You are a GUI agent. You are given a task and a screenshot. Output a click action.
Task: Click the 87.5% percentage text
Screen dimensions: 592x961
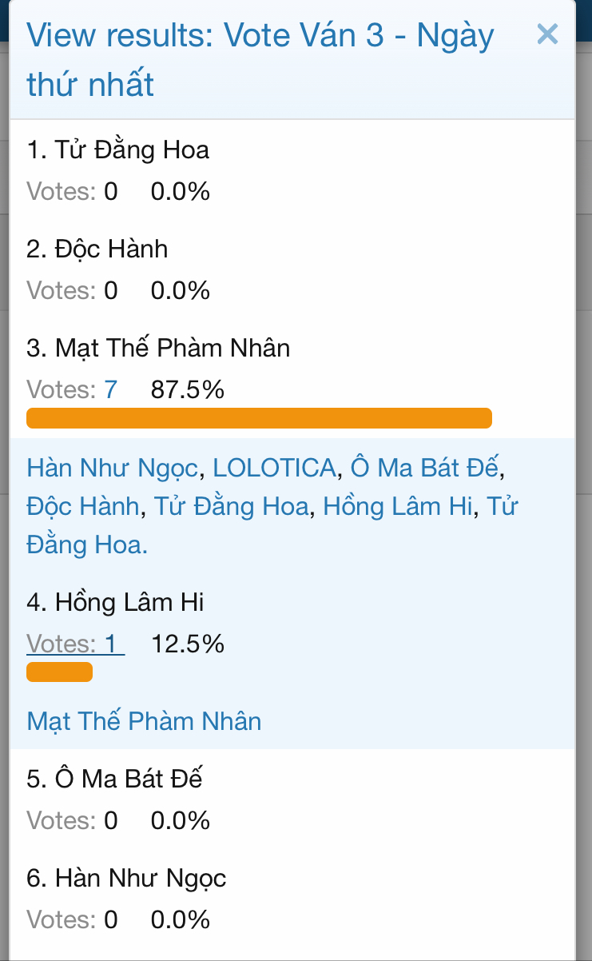pos(187,389)
